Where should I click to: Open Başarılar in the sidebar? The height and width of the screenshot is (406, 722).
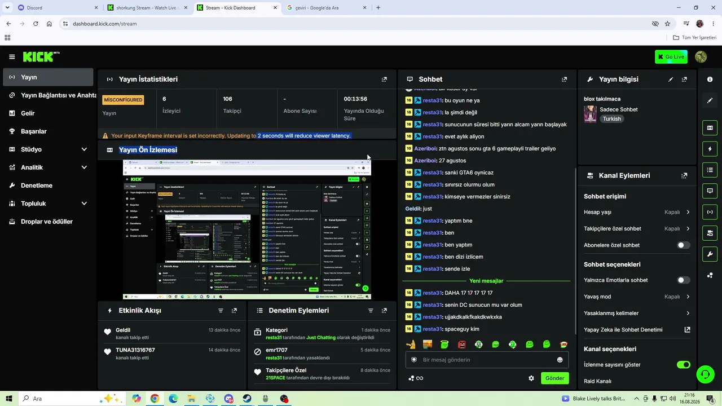pyautogui.click(x=48, y=131)
